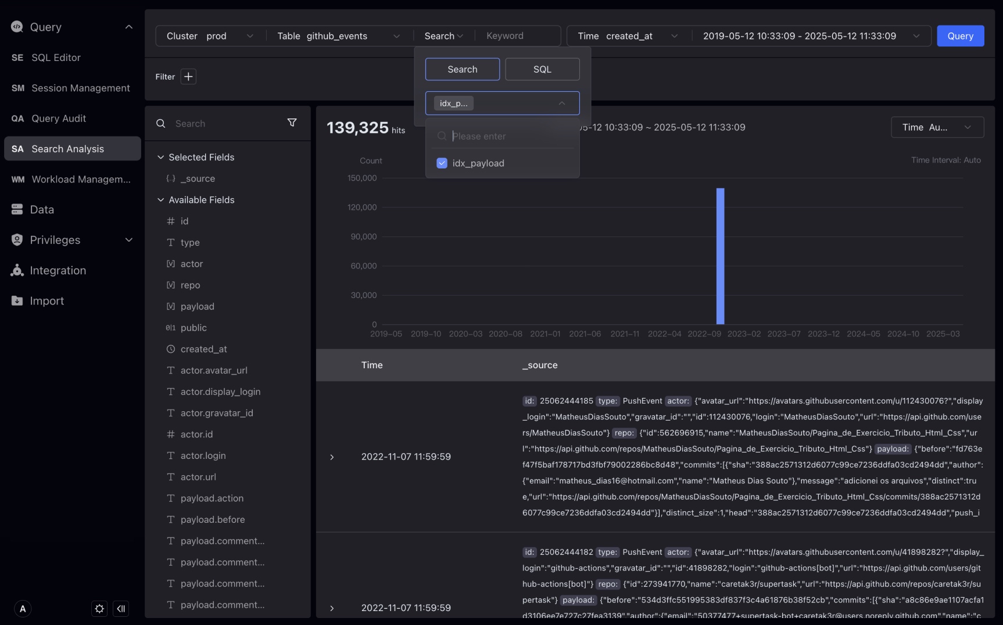
Task: Open Query Audit via its sidebar icon
Action: 17,118
